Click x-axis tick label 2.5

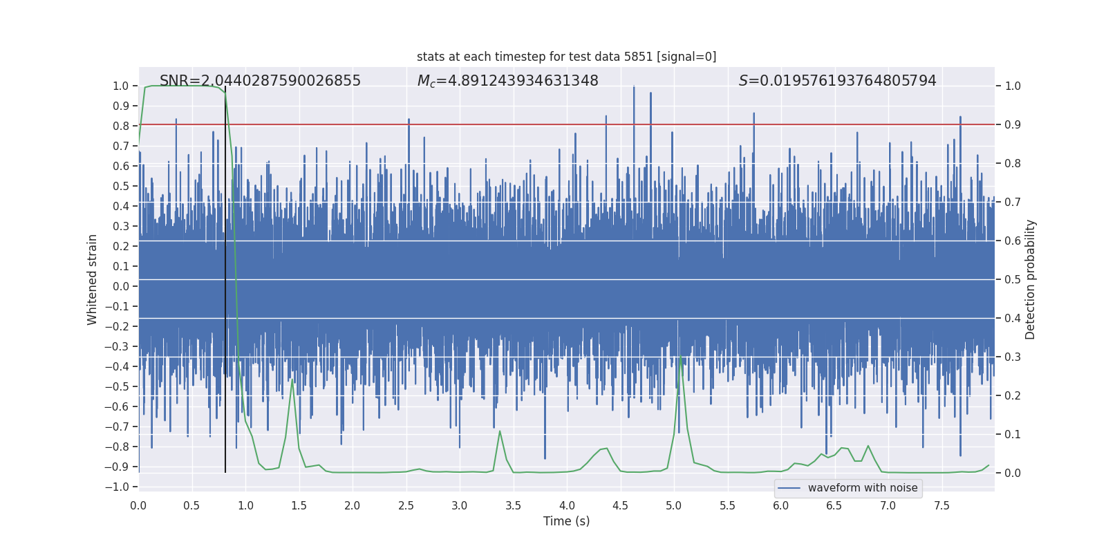[x=406, y=505]
